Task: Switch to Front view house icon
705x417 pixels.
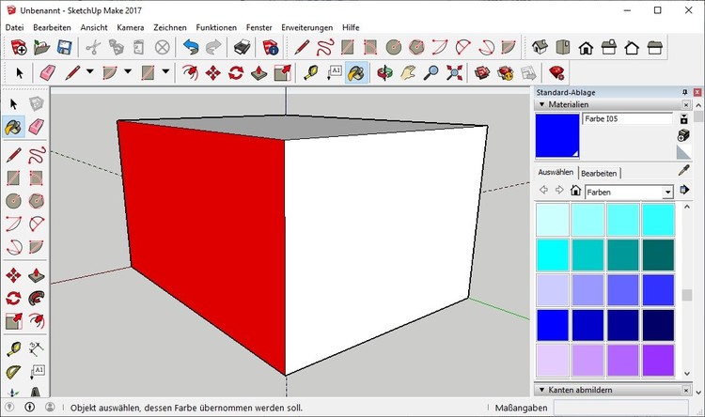Action: pyautogui.click(x=586, y=47)
